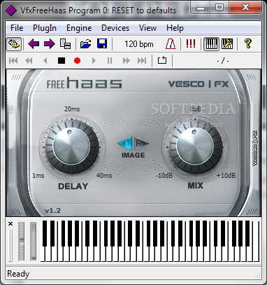Open the Devices menu
Viewport: 267px width, 285px height.
point(115,28)
